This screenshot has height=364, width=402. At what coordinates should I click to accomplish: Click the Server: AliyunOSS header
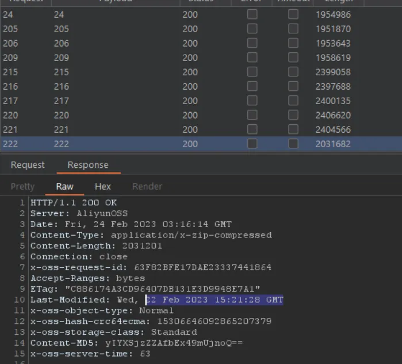(79, 213)
